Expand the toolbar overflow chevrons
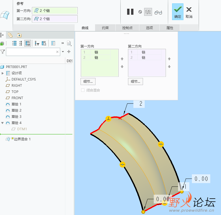Viewport: 221px width, 215px height. [x=63, y=43]
